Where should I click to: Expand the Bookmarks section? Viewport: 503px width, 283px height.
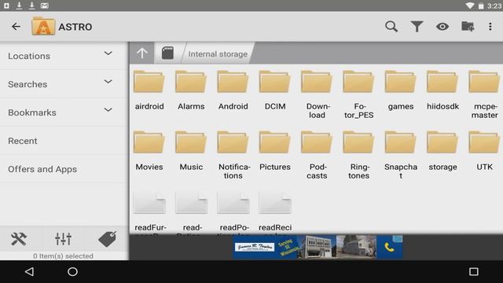click(108, 110)
